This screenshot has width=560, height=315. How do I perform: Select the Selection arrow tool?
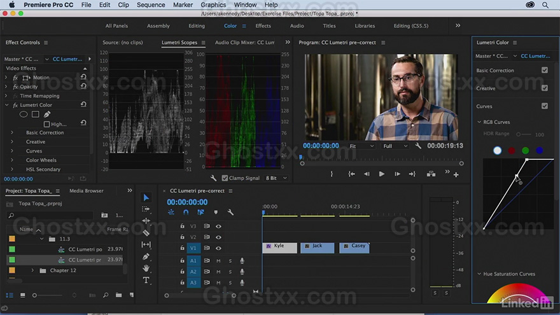tap(146, 197)
